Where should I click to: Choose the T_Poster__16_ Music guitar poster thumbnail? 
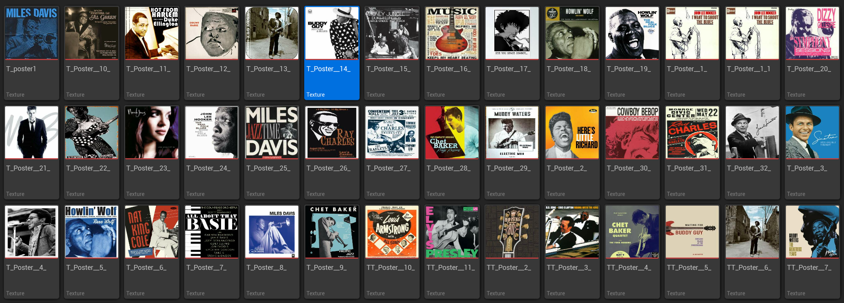coord(452,33)
